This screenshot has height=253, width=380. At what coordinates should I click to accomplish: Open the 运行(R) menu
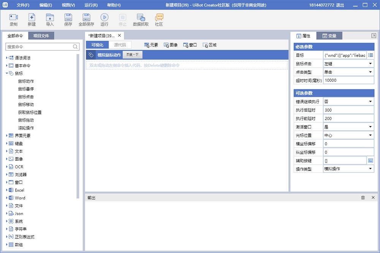point(91,5)
